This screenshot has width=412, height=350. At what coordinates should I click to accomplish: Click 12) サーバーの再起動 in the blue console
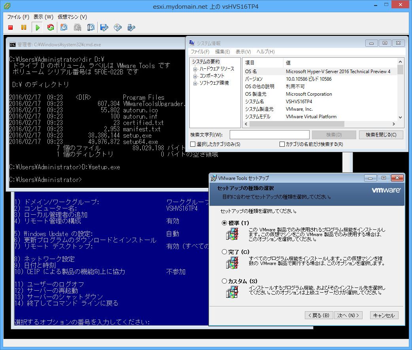(x=46, y=291)
